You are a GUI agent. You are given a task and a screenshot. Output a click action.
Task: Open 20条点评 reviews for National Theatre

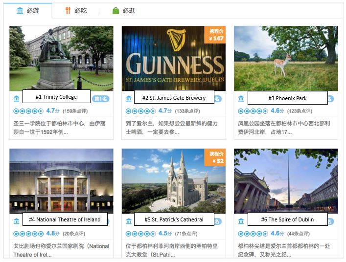coord(74,234)
